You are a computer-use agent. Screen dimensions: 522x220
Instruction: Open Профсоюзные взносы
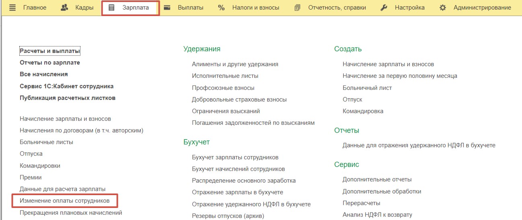pos(223,88)
